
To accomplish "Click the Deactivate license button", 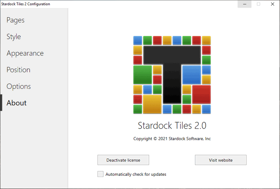I will click(x=124, y=160).
